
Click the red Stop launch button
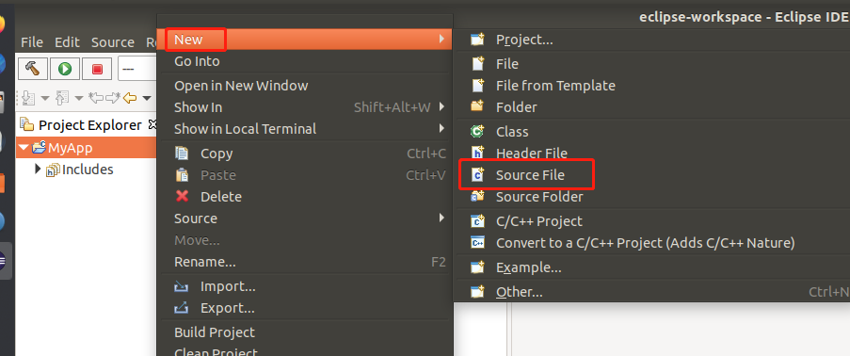97,69
